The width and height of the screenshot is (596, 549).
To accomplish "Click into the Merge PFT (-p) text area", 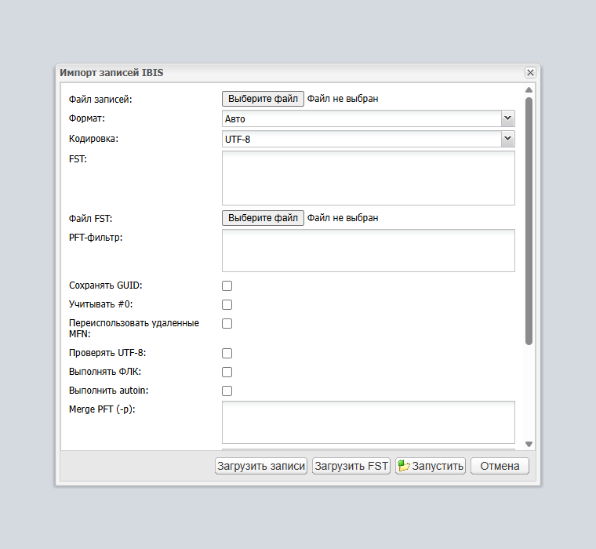I will (369, 423).
